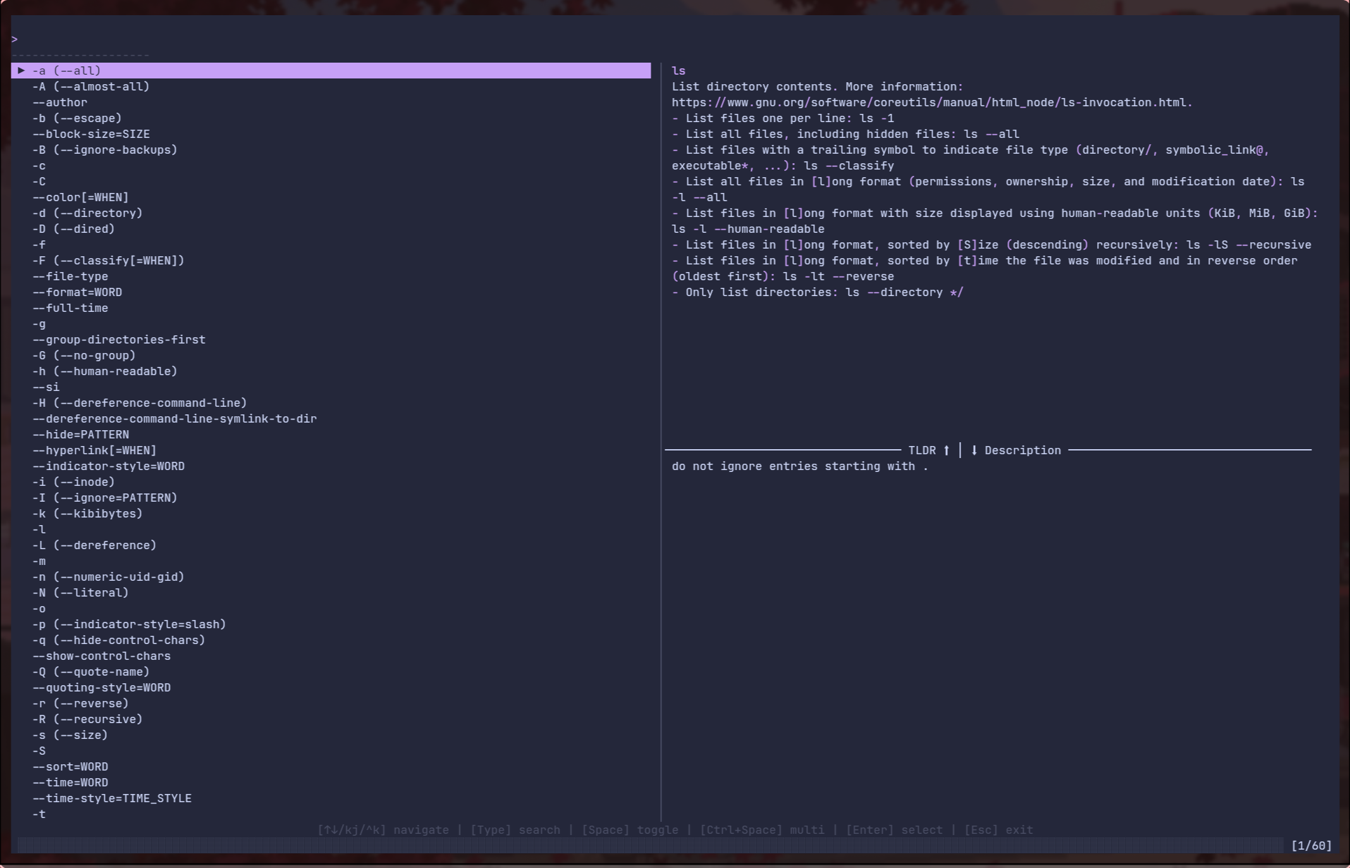Click the [Esc] exit hint
The image size is (1350, 868).
[x=998, y=830]
